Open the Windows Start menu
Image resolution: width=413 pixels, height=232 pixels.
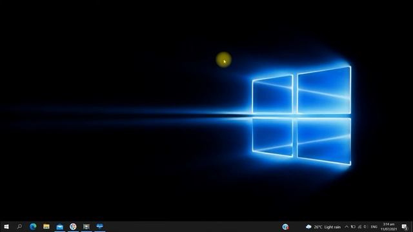(6, 226)
